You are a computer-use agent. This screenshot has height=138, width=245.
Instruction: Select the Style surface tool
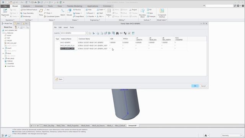pos(150,13)
